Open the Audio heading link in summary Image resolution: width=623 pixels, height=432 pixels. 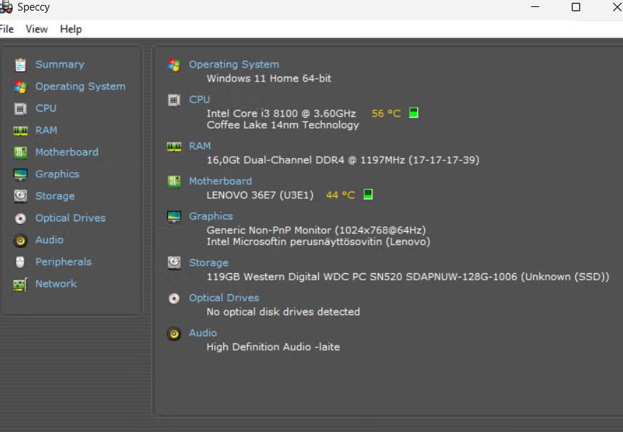coord(203,333)
